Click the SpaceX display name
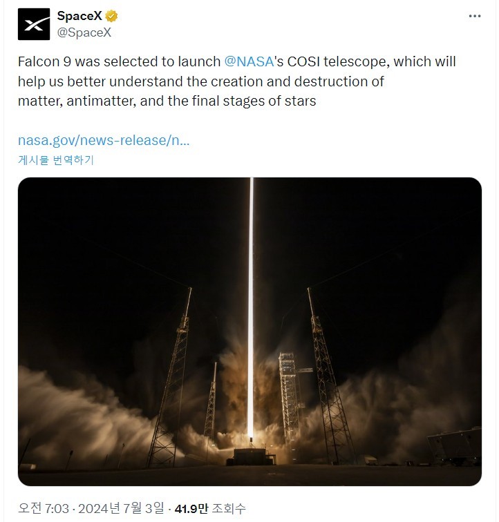Viewport: 499px width, 522px height. (79, 16)
